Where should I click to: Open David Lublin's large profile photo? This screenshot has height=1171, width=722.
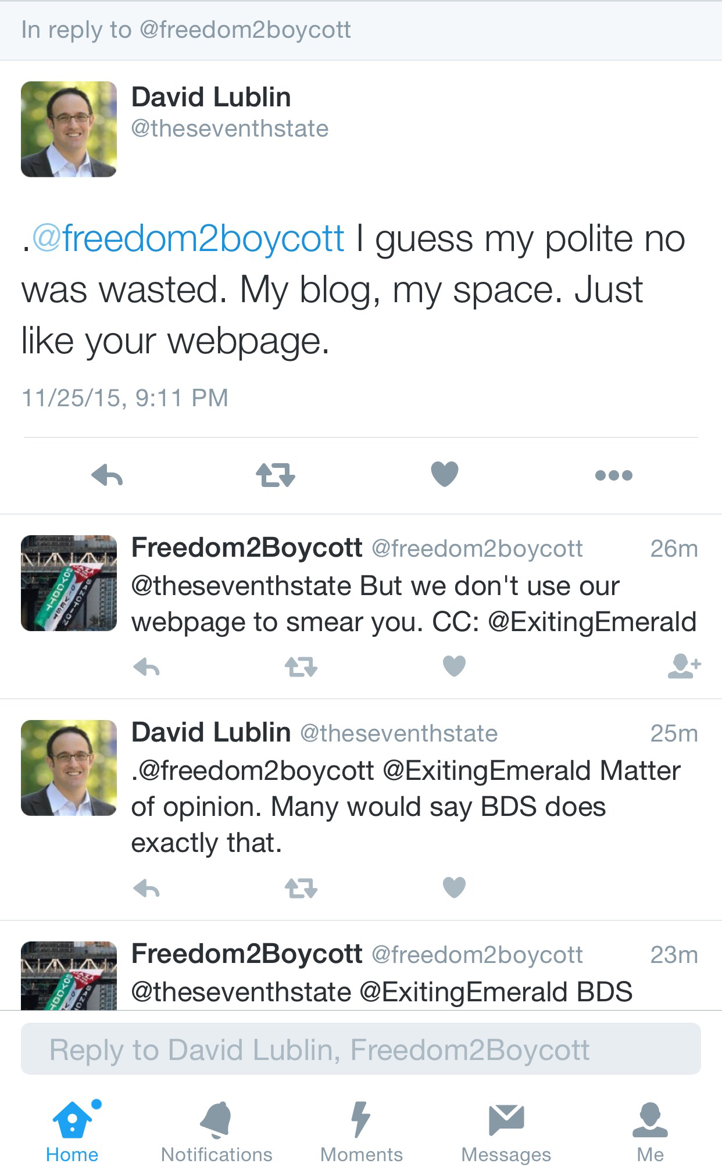[69, 129]
